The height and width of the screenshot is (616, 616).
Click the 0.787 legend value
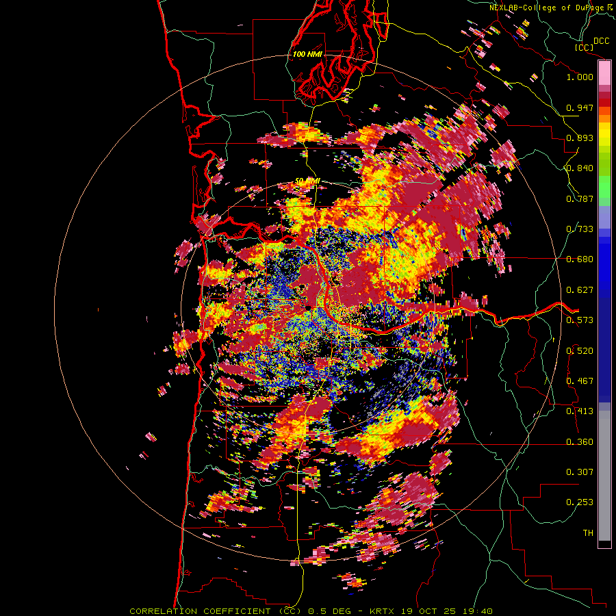point(580,198)
